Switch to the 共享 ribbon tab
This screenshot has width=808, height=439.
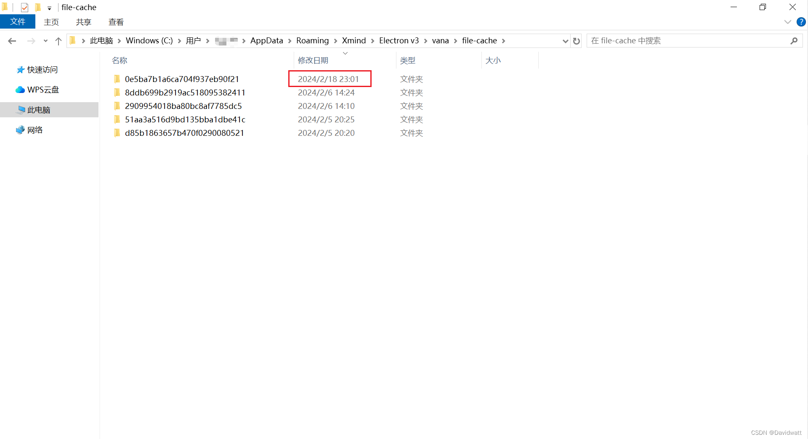click(84, 22)
